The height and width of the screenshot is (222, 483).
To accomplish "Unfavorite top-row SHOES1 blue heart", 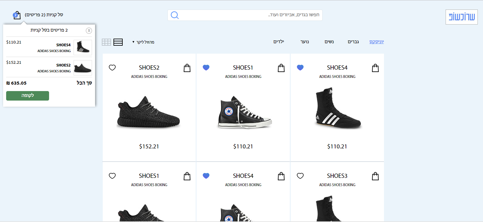I will pyautogui.click(x=206, y=67).
